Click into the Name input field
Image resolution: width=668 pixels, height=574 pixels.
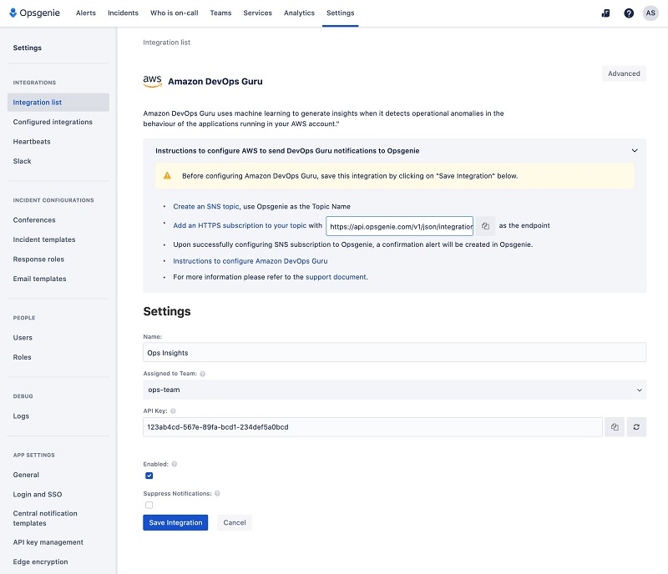point(394,353)
